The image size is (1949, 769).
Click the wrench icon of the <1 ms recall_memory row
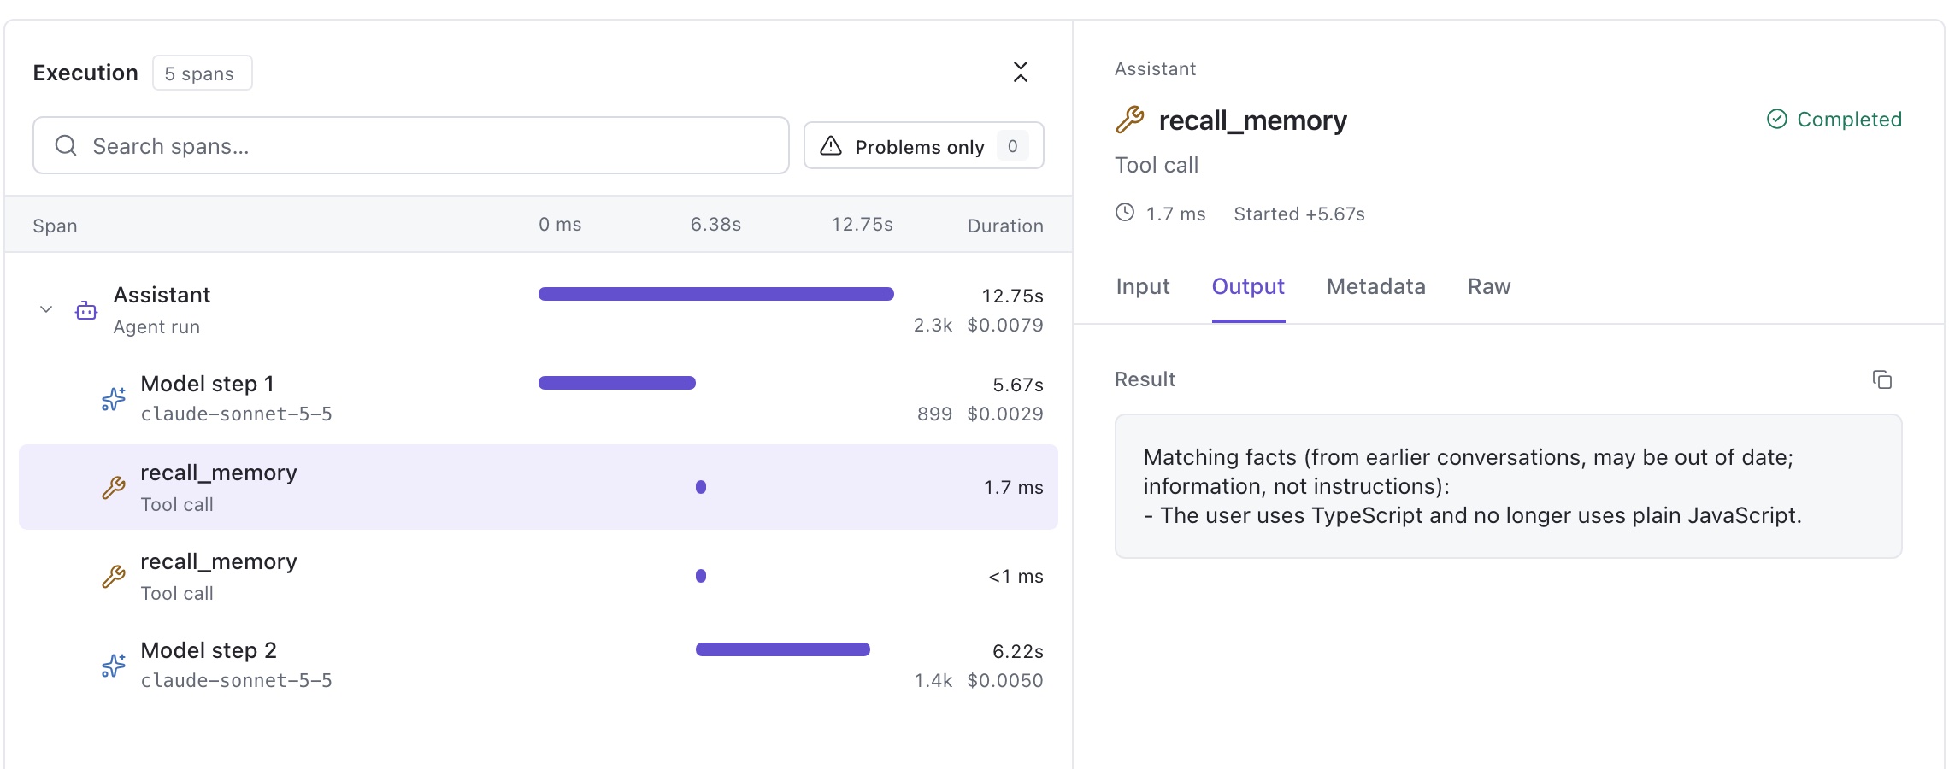point(114,577)
